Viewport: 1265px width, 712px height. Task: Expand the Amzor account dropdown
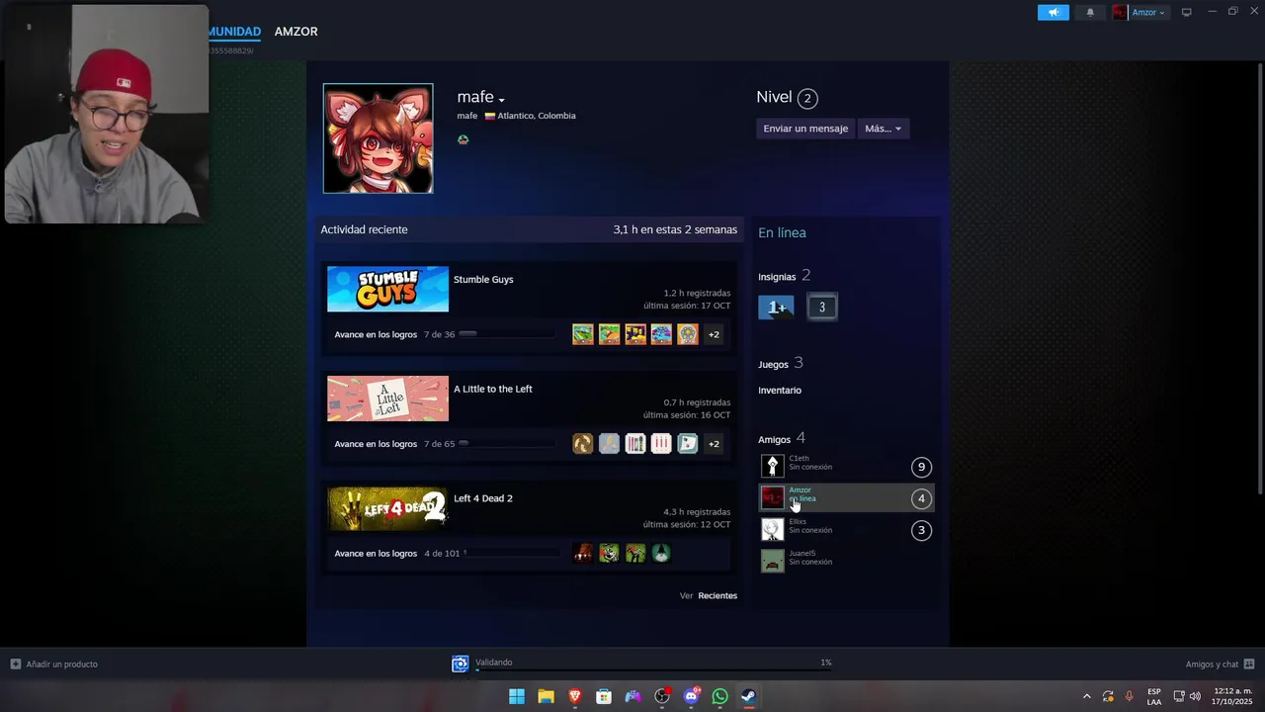click(1140, 13)
